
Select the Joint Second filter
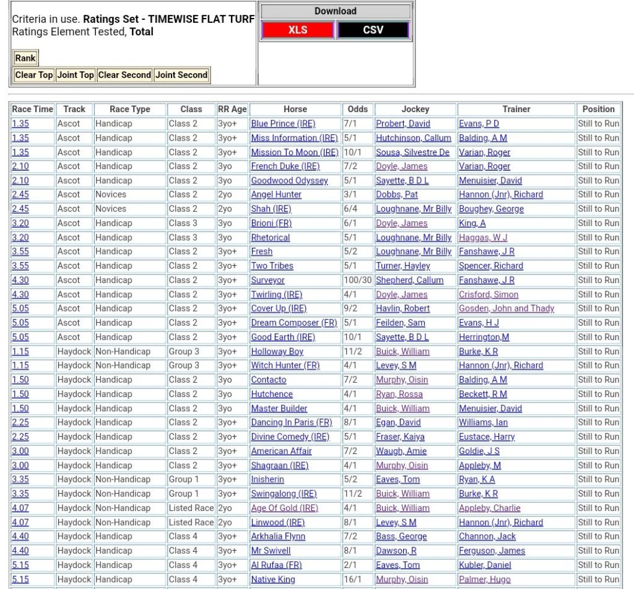(x=181, y=75)
